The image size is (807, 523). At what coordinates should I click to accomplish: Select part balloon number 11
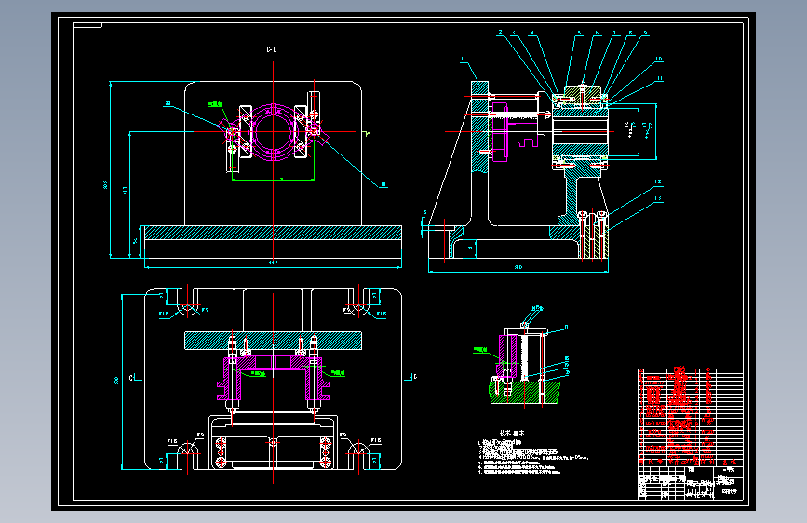click(660, 78)
